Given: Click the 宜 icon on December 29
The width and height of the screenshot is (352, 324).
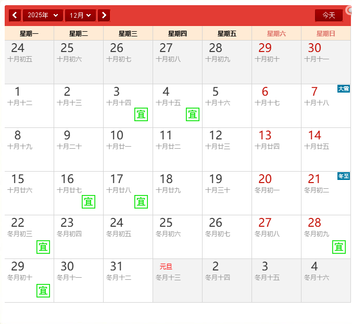Looking at the screenshot, I should 43,290.
